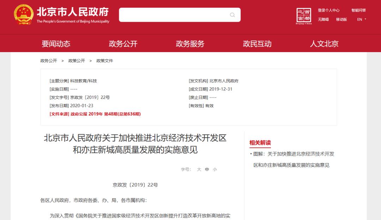The height and width of the screenshot is (220, 381).
Task: Click the search magnifier icon
Action: [232, 15]
